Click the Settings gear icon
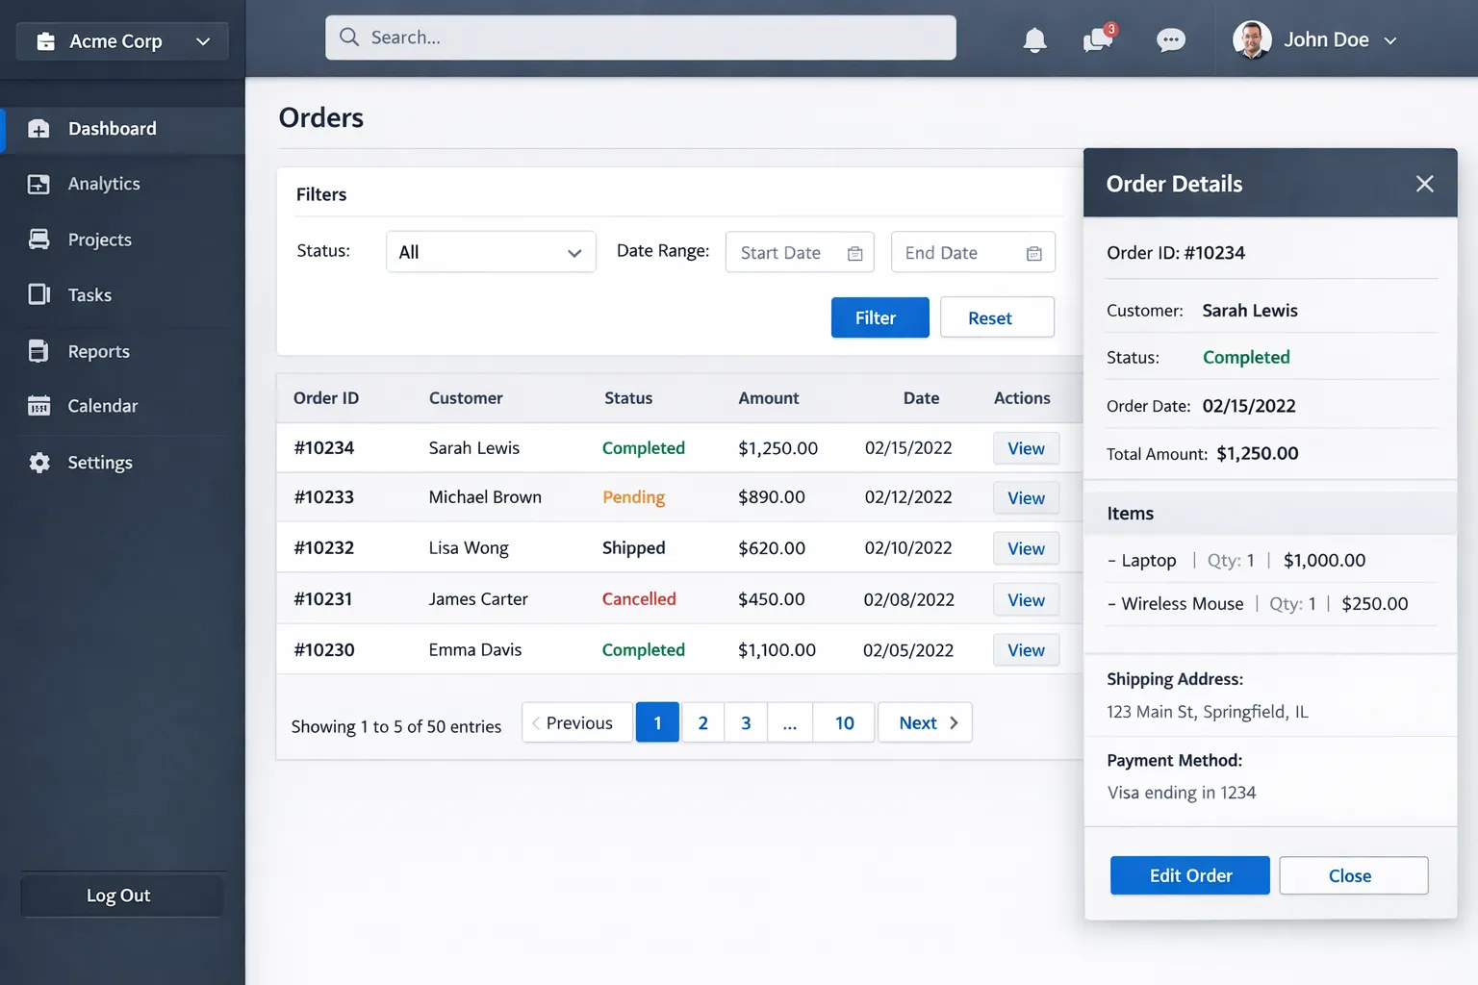Screen dimensions: 1478x985 point(38,463)
